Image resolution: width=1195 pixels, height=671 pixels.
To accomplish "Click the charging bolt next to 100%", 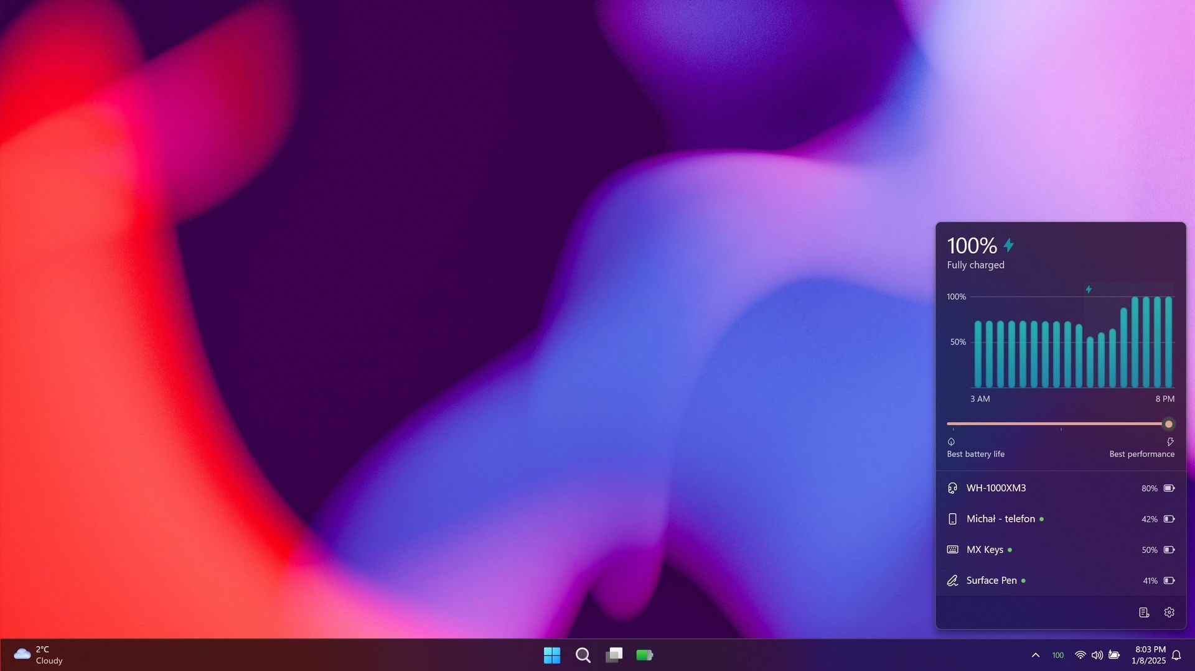I will (1010, 245).
